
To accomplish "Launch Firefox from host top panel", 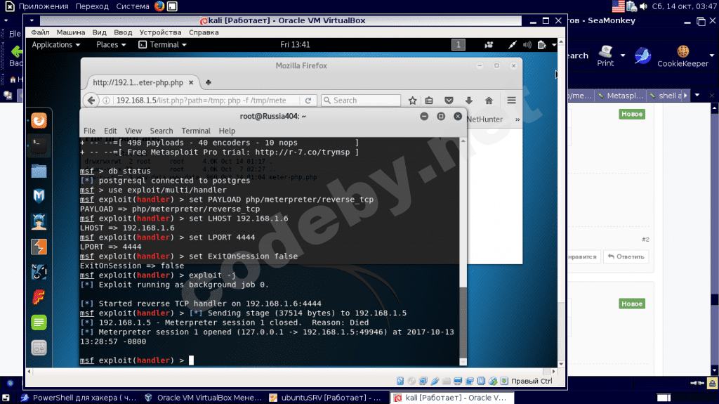I will coord(159,6).
